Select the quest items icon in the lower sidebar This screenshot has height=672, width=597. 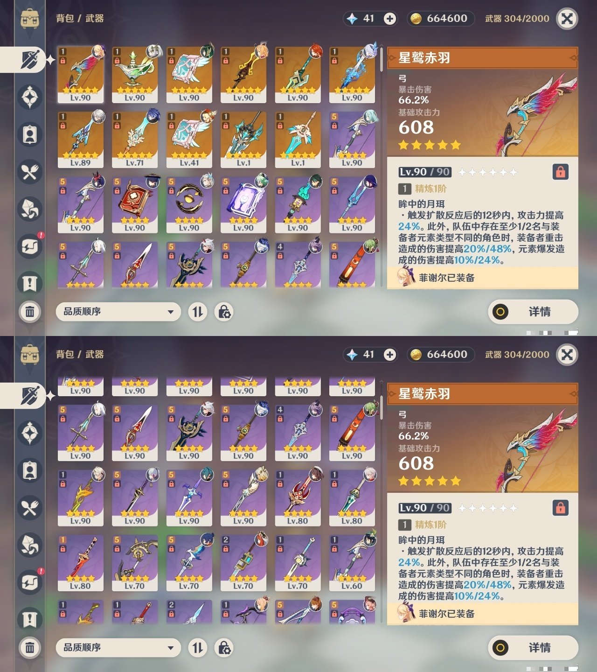(30, 620)
